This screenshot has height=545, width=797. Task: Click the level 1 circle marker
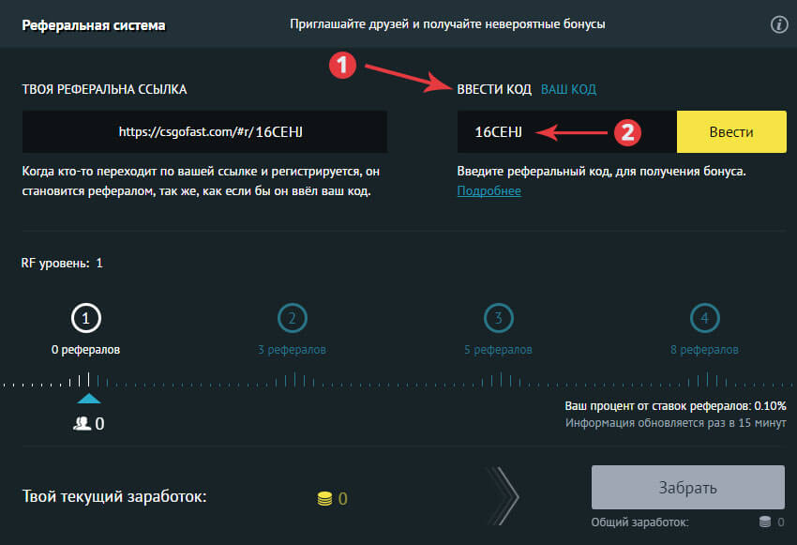pyautogui.click(x=85, y=319)
